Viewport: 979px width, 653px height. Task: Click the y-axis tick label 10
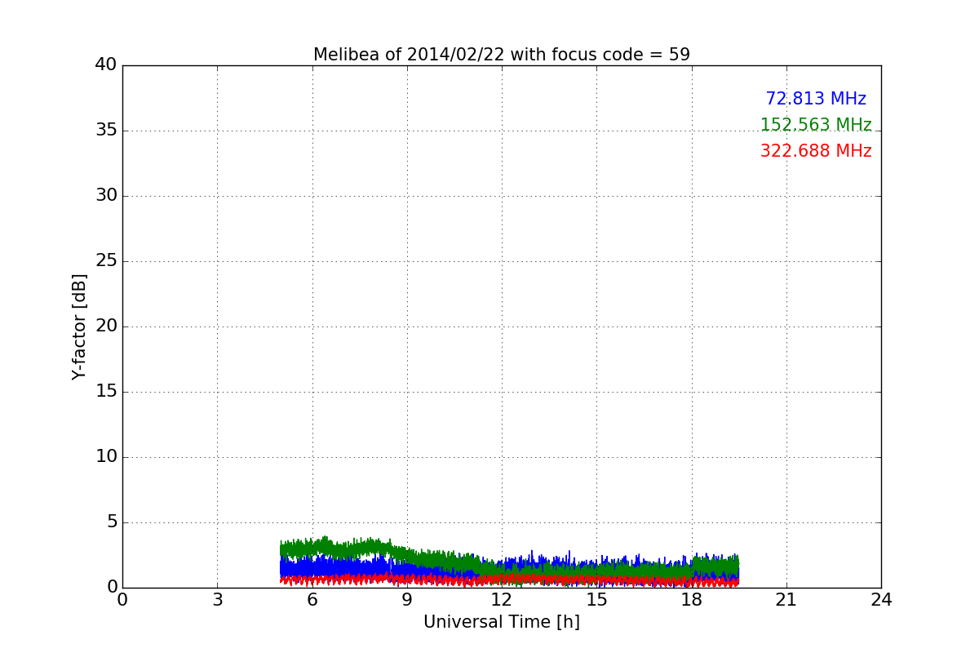coord(106,457)
